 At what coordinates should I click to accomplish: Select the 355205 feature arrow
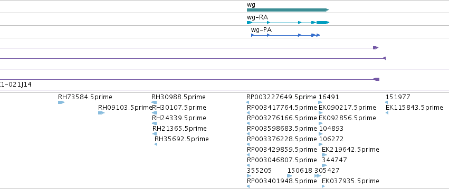click(x=249, y=176)
